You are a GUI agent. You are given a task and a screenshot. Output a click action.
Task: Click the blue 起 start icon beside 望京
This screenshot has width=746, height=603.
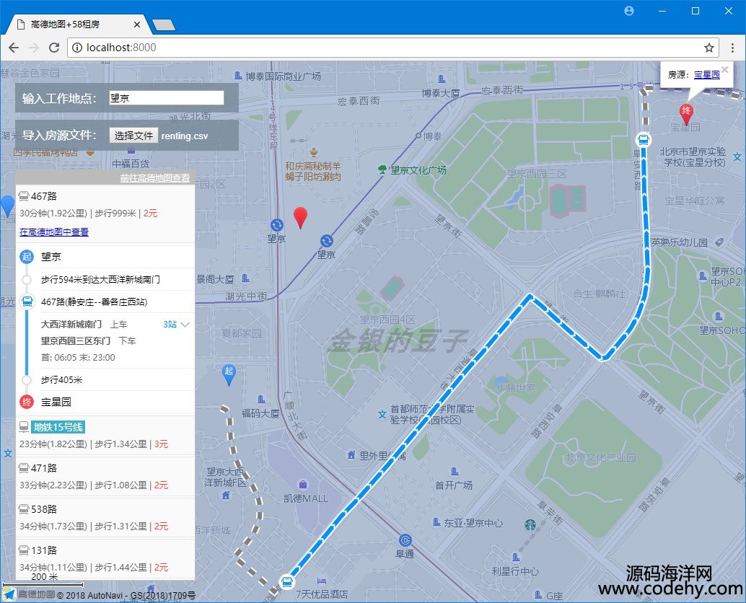[x=27, y=257]
